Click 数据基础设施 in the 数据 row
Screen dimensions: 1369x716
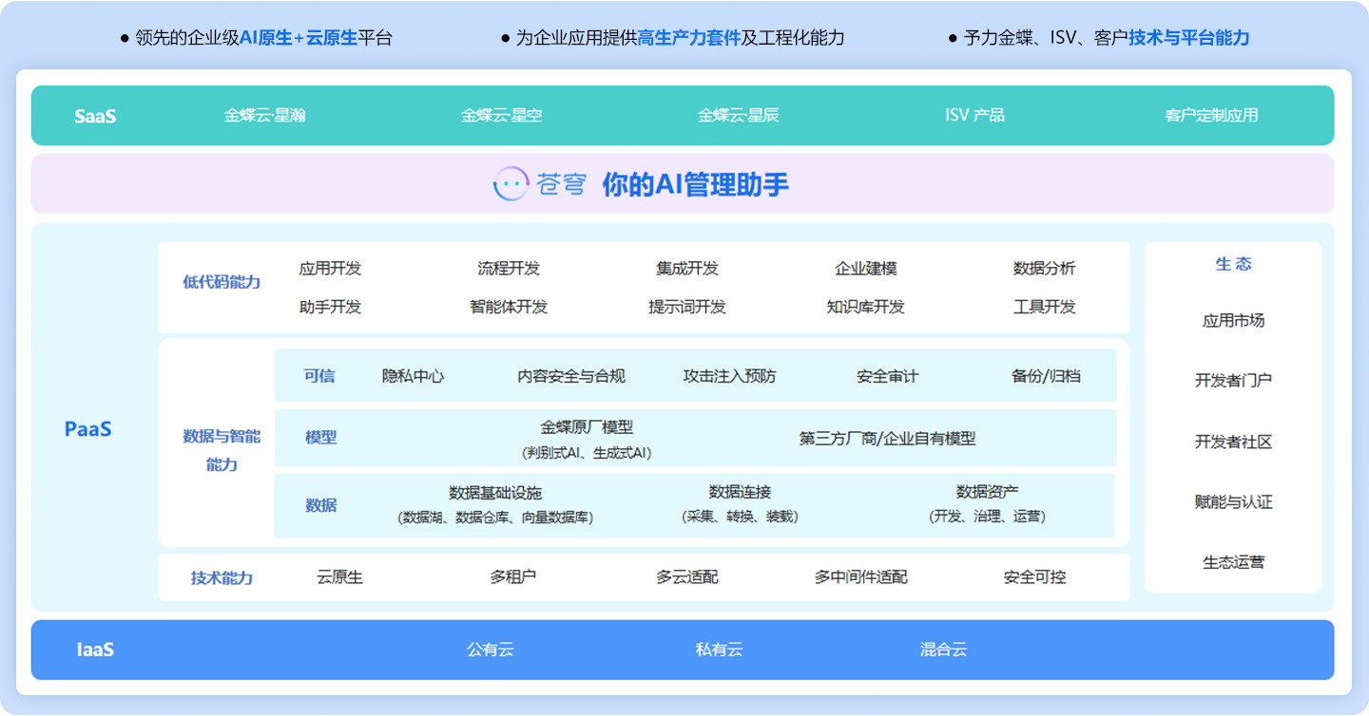click(x=495, y=493)
